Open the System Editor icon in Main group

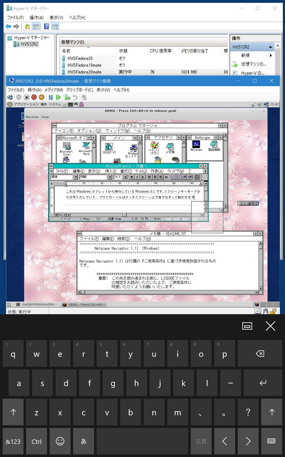click(109, 149)
